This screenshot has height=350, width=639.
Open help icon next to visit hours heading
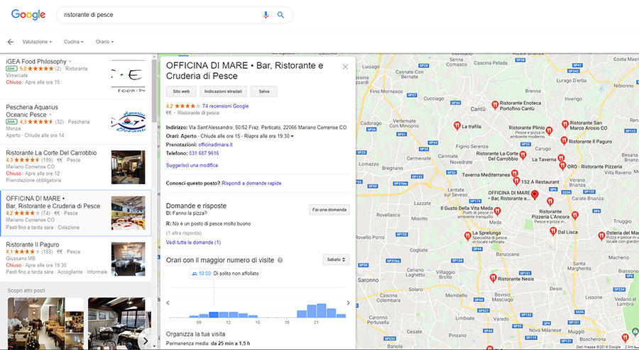(x=280, y=260)
